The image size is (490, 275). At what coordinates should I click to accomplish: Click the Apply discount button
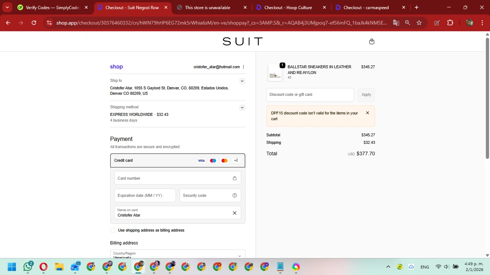point(366,95)
